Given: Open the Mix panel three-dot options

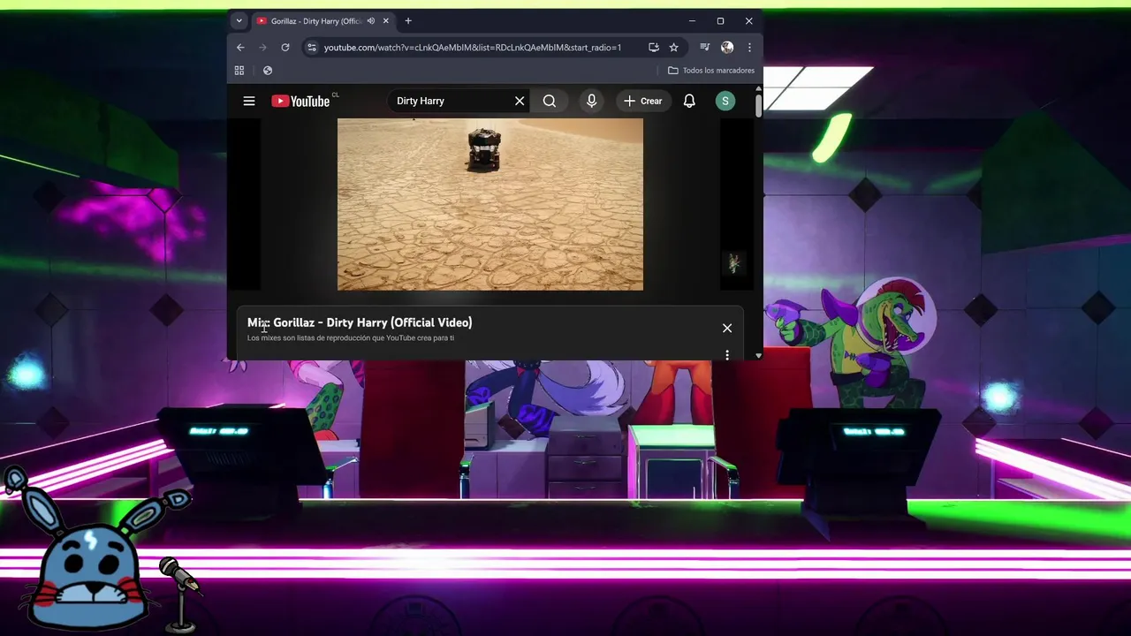Looking at the screenshot, I should point(727,354).
